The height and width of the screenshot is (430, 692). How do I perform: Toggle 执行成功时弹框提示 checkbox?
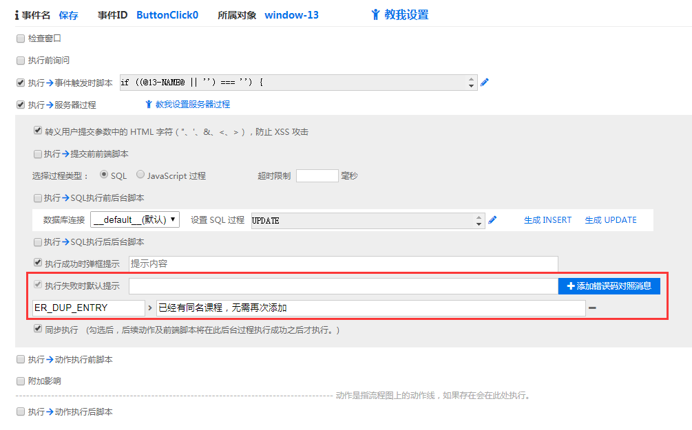(x=38, y=263)
